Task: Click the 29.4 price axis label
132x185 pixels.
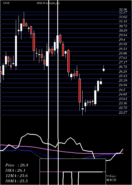Action: tap(122, 40)
